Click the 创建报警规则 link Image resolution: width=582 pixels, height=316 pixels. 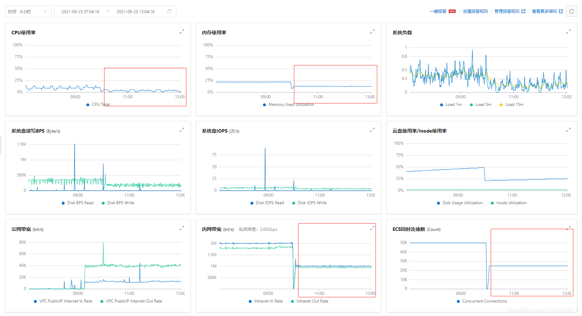[x=475, y=11]
